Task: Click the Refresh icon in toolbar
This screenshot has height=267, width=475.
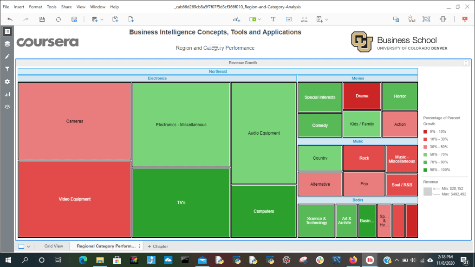Action: [x=58, y=20]
